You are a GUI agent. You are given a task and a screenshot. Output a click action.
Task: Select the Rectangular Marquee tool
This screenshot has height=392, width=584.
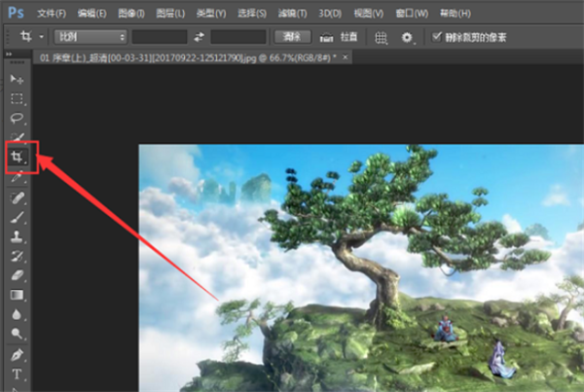tap(17, 98)
